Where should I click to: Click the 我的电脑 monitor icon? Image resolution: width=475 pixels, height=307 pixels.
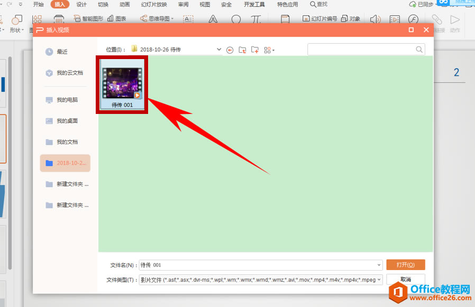tap(49, 100)
